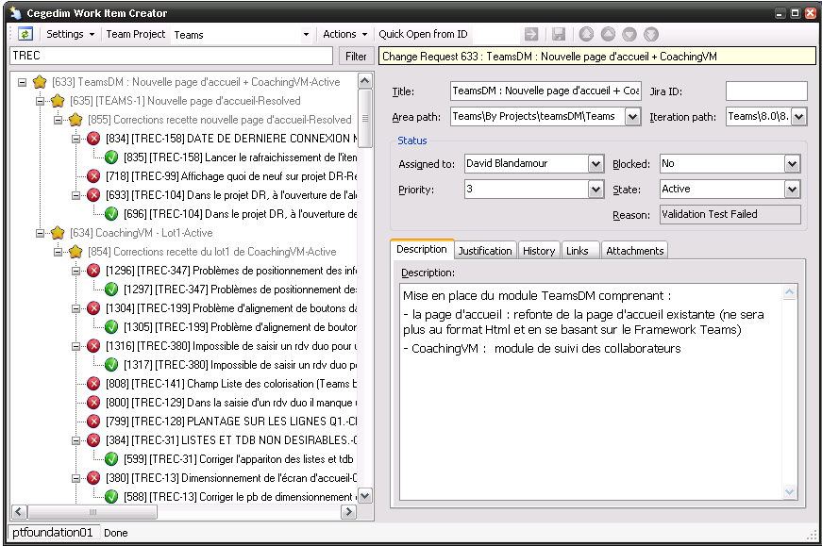Open the Priority dropdown arrow
Viewport: 822px width, 546px height.
(596, 190)
